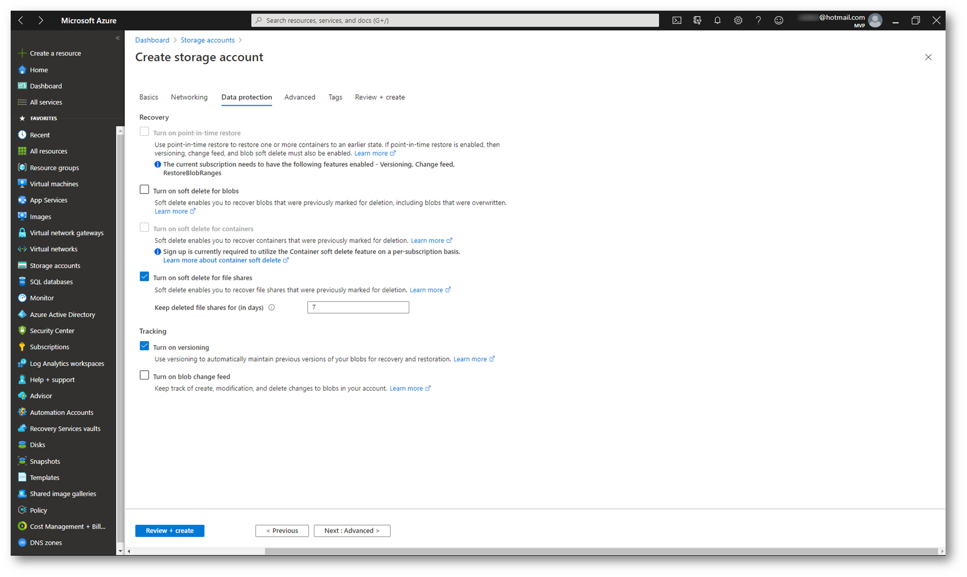Click info icon beside Keep deleted file shares
This screenshot has width=967, height=577.
click(272, 308)
